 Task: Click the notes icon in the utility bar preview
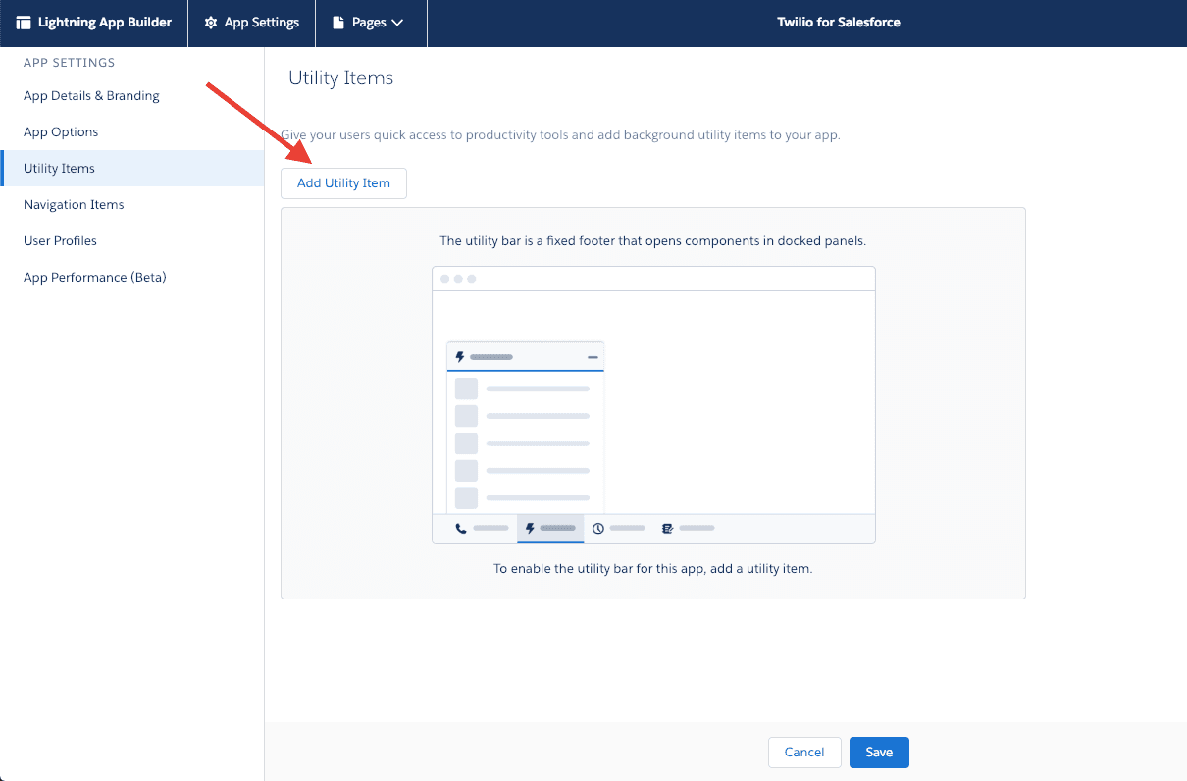[668, 528]
